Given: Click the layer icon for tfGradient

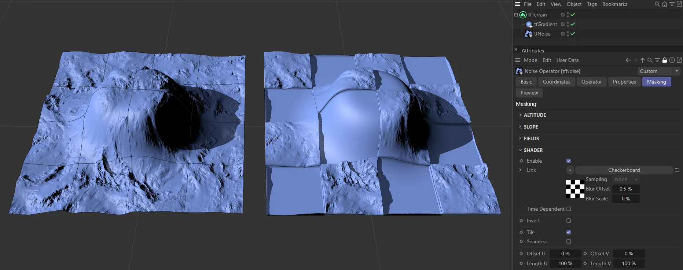Looking at the screenshot, I should click(x=563, y=24).
